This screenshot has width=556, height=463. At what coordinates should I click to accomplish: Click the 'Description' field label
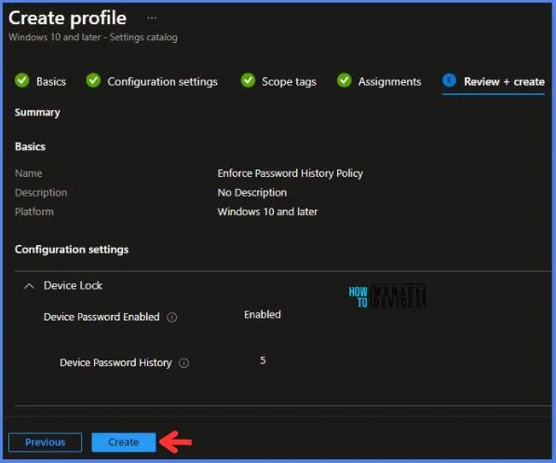[41, 193]
